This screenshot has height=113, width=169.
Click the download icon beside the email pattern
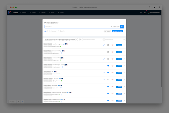click(77, 39)
